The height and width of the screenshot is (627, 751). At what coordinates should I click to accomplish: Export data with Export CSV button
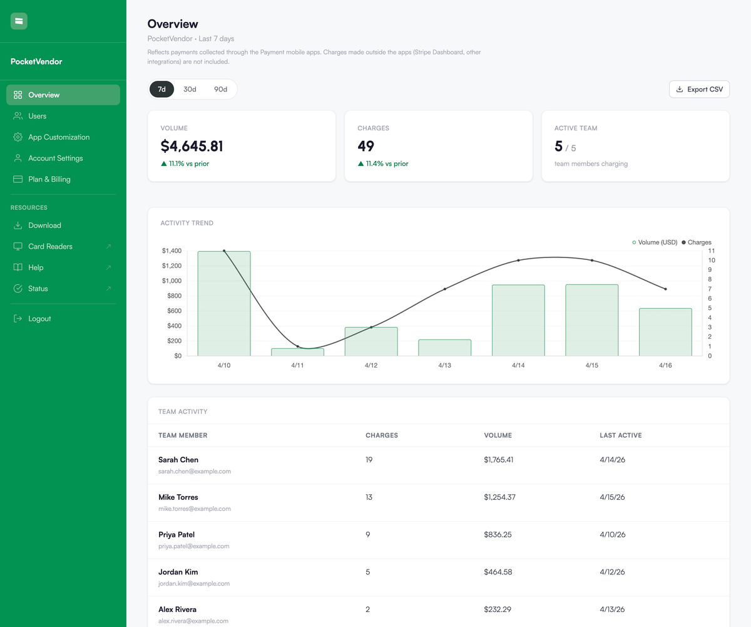coord(699,89)
